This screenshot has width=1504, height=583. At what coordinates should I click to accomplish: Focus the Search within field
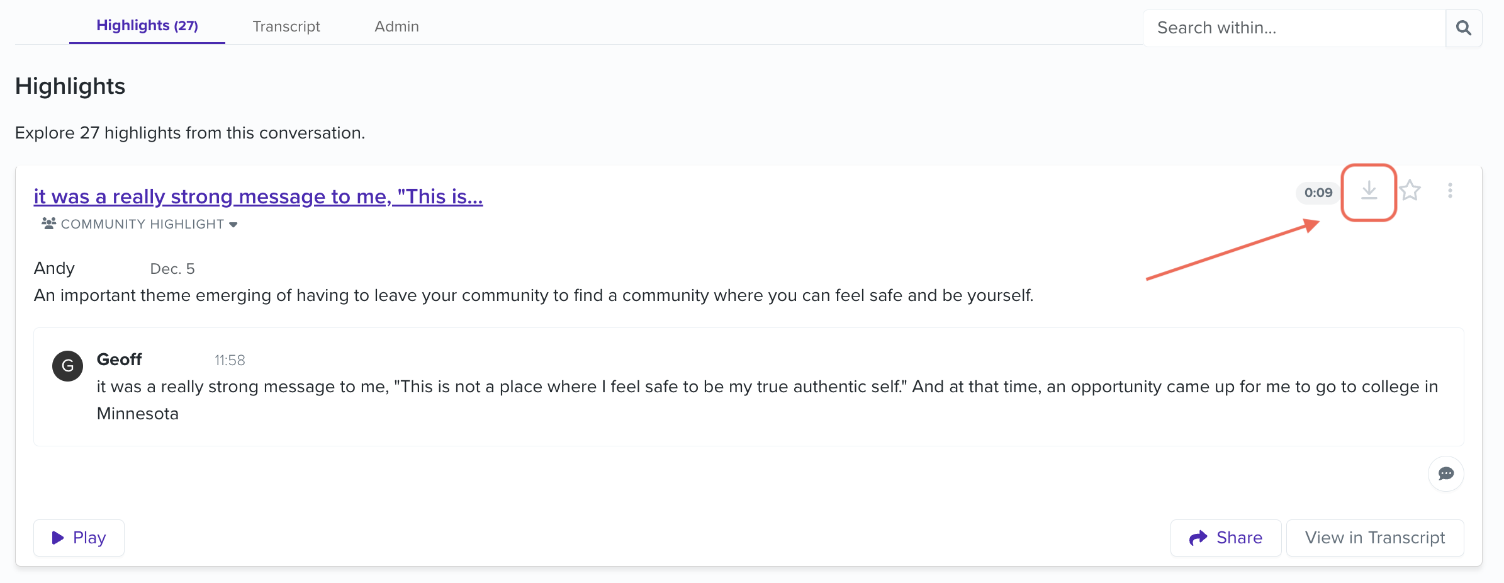click(x=1294, y=28)
